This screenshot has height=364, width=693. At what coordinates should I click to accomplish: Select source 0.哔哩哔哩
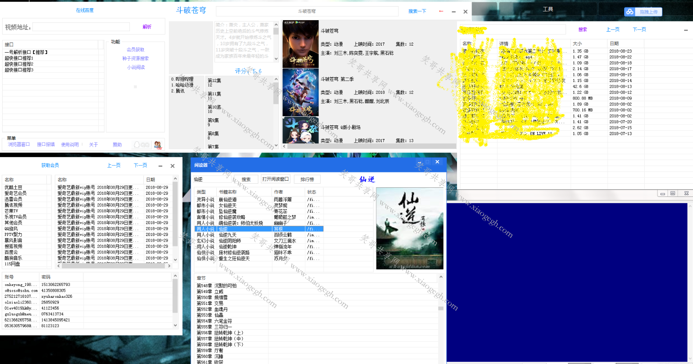182,79
